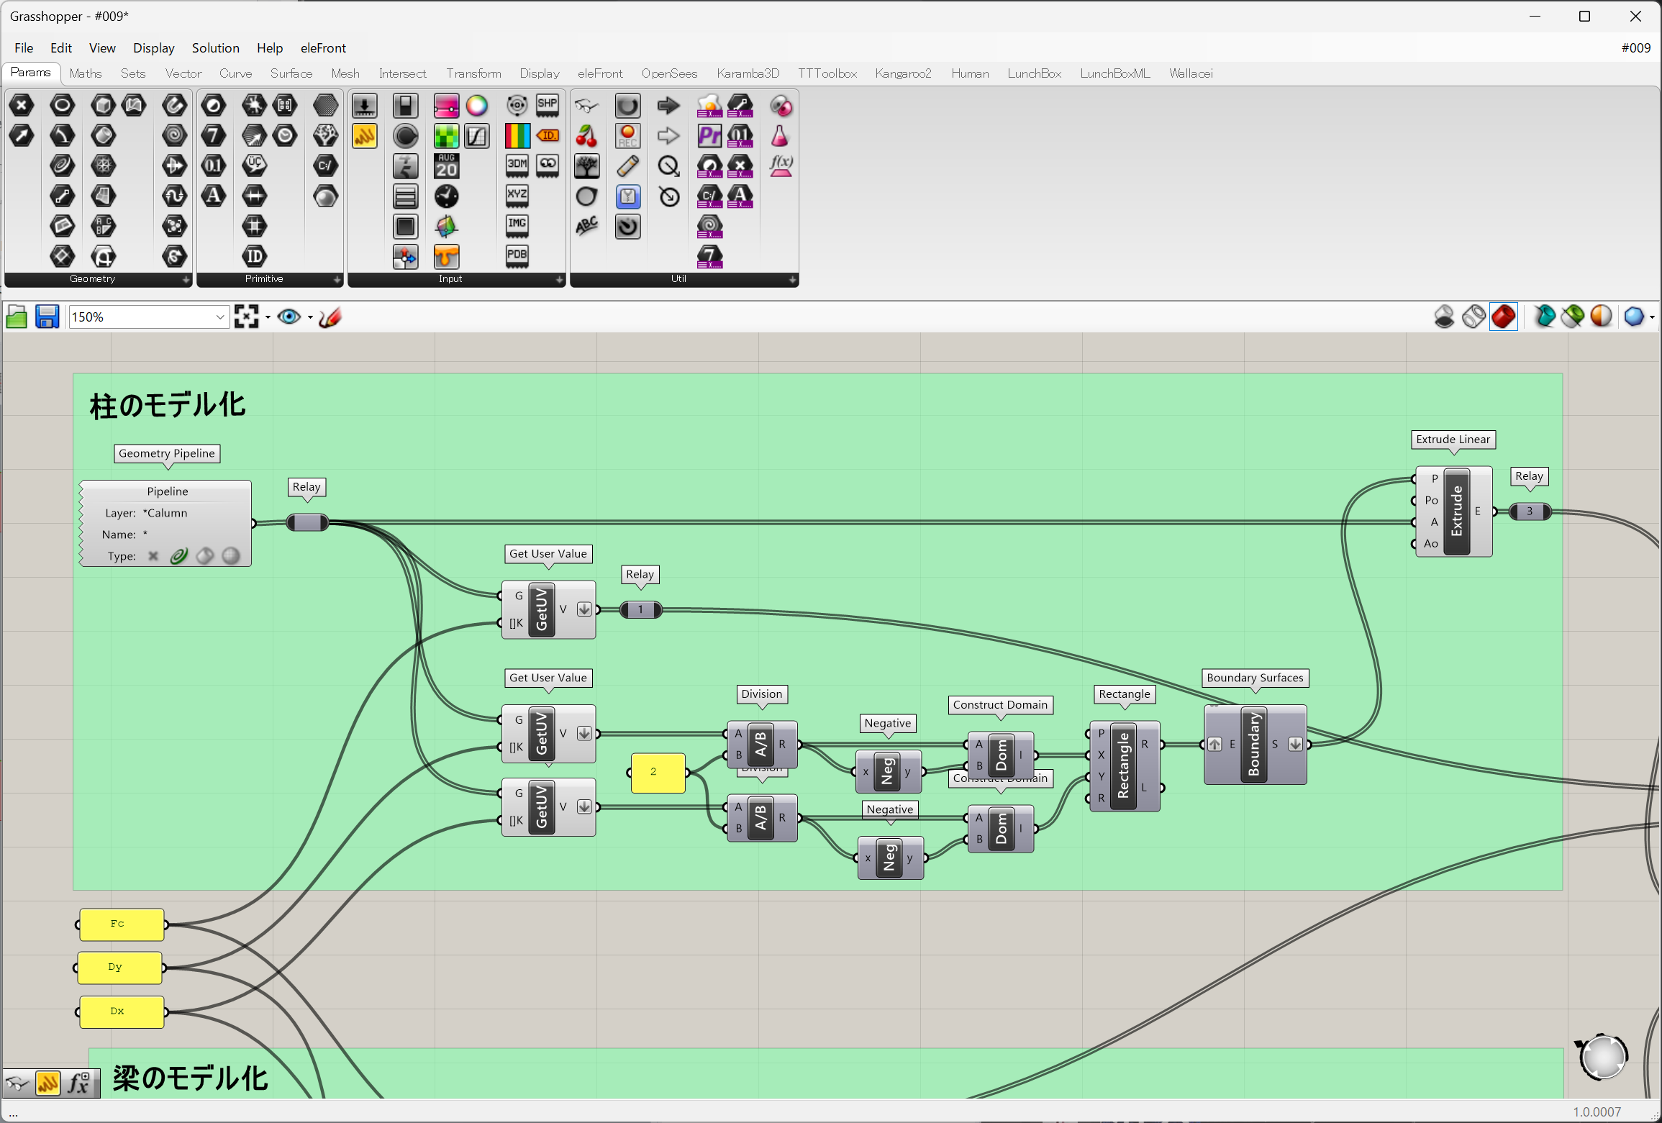Enable shaded preview red cylinder mode
Image resolution: width=1662 pixels, height=1123 pixels.
coord(1503,317)
